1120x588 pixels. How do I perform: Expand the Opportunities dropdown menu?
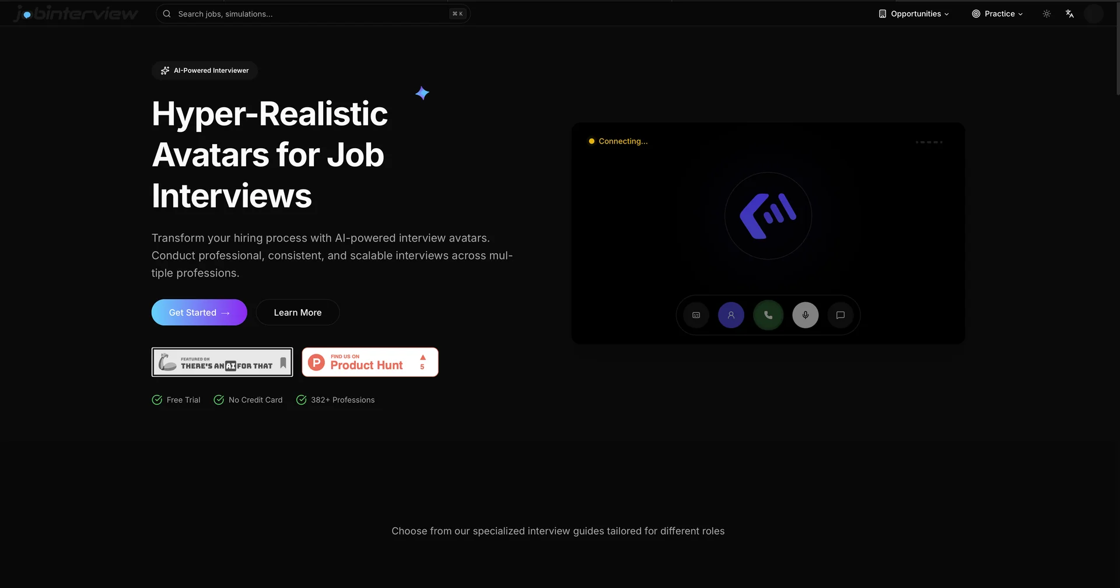pyautogui.click(x=914, y=14)
